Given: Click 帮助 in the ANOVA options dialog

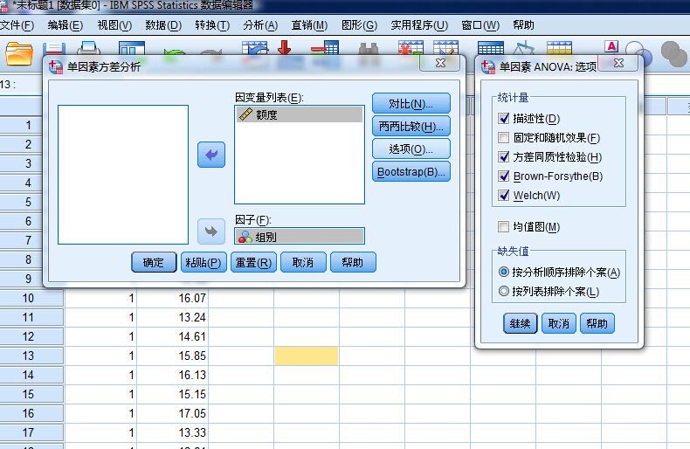Looking at the screenshot, I should [597, 323].
